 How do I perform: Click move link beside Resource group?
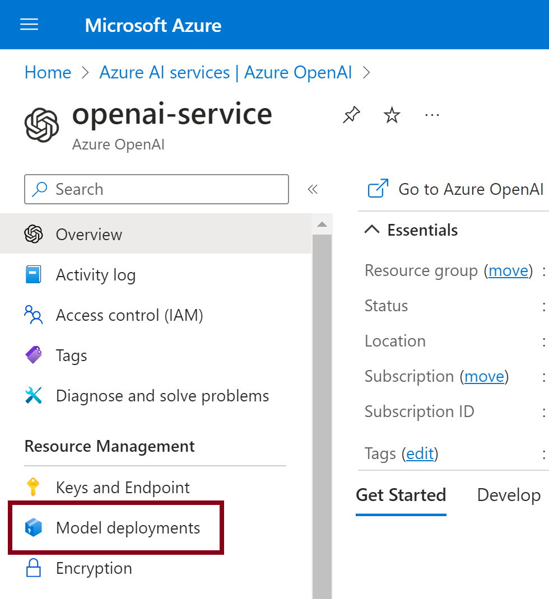[x=508, y=271]
